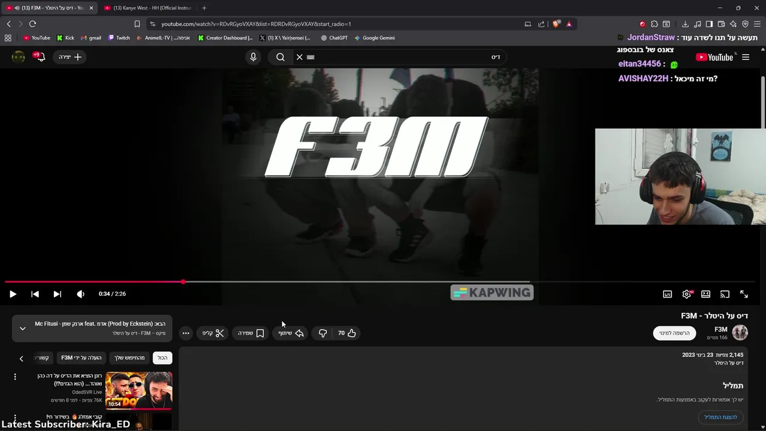Open the player settings gear

tap(686, 294)
